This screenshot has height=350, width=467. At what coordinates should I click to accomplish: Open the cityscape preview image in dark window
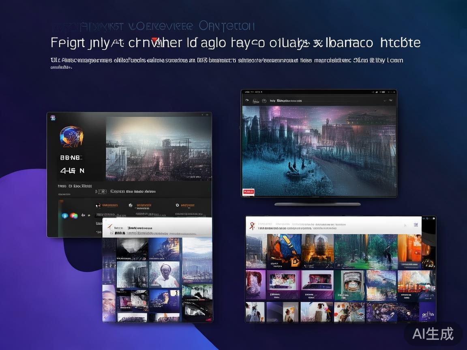click(x=159, y=149)
